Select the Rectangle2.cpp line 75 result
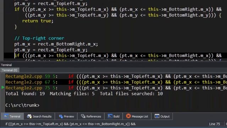The image size is (227, 128). 116,88
